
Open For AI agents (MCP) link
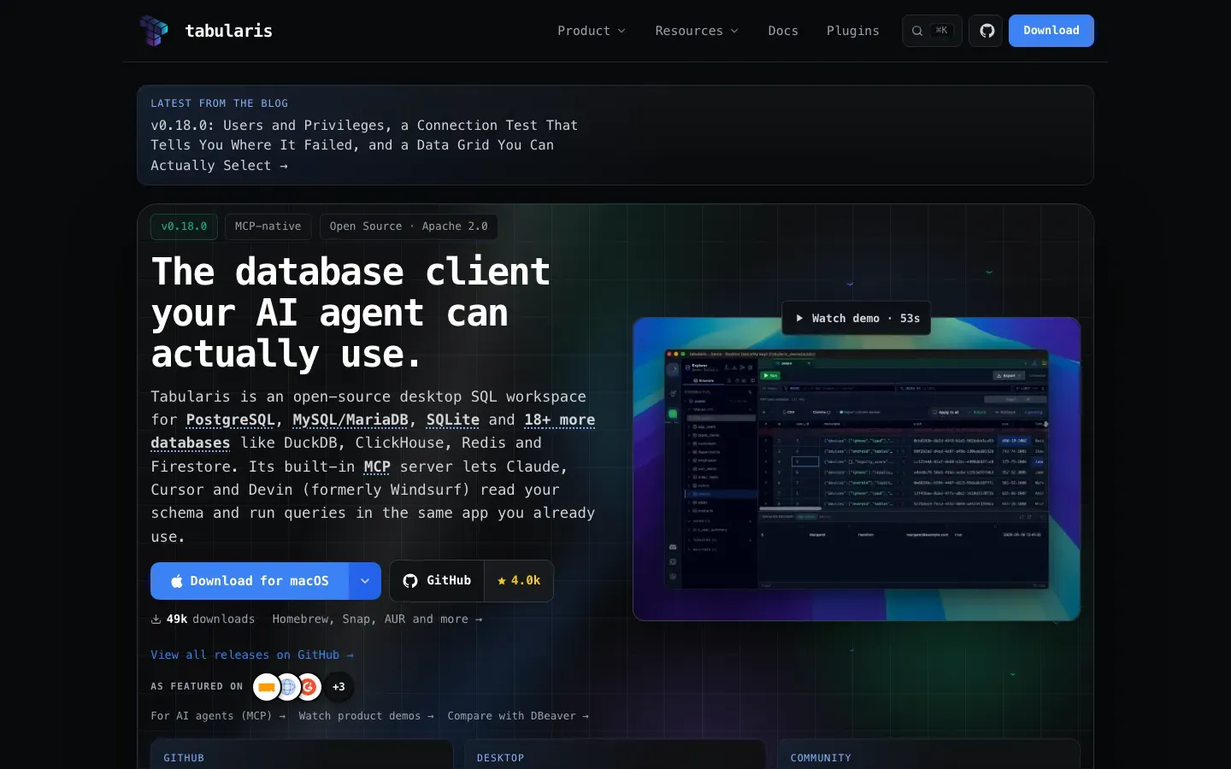pyautogui.click(x=218, y=716)
